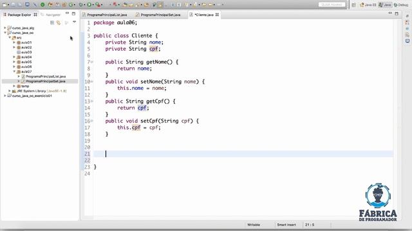Click the round green icon in the toolbar

[42, 4]
